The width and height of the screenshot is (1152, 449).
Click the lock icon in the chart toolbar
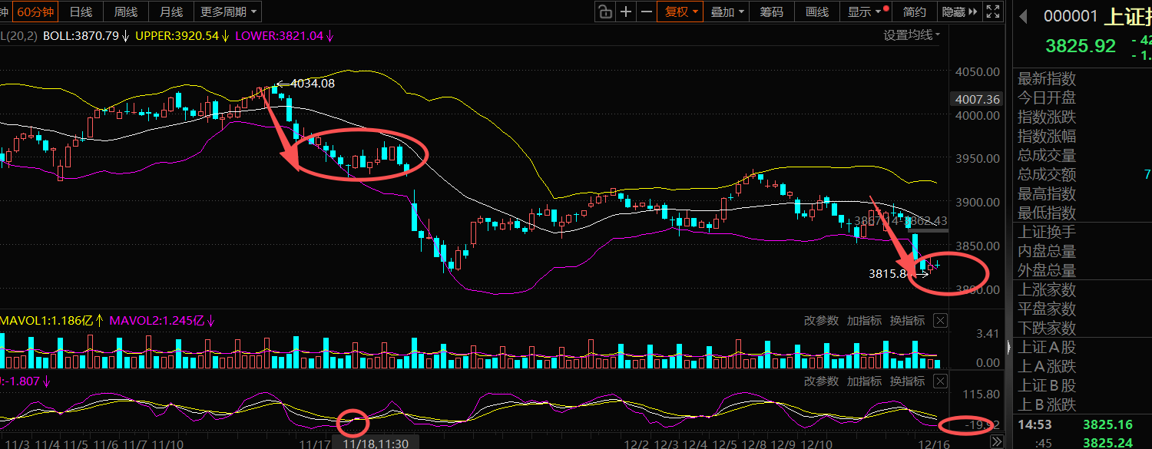[x=605, y=12]
